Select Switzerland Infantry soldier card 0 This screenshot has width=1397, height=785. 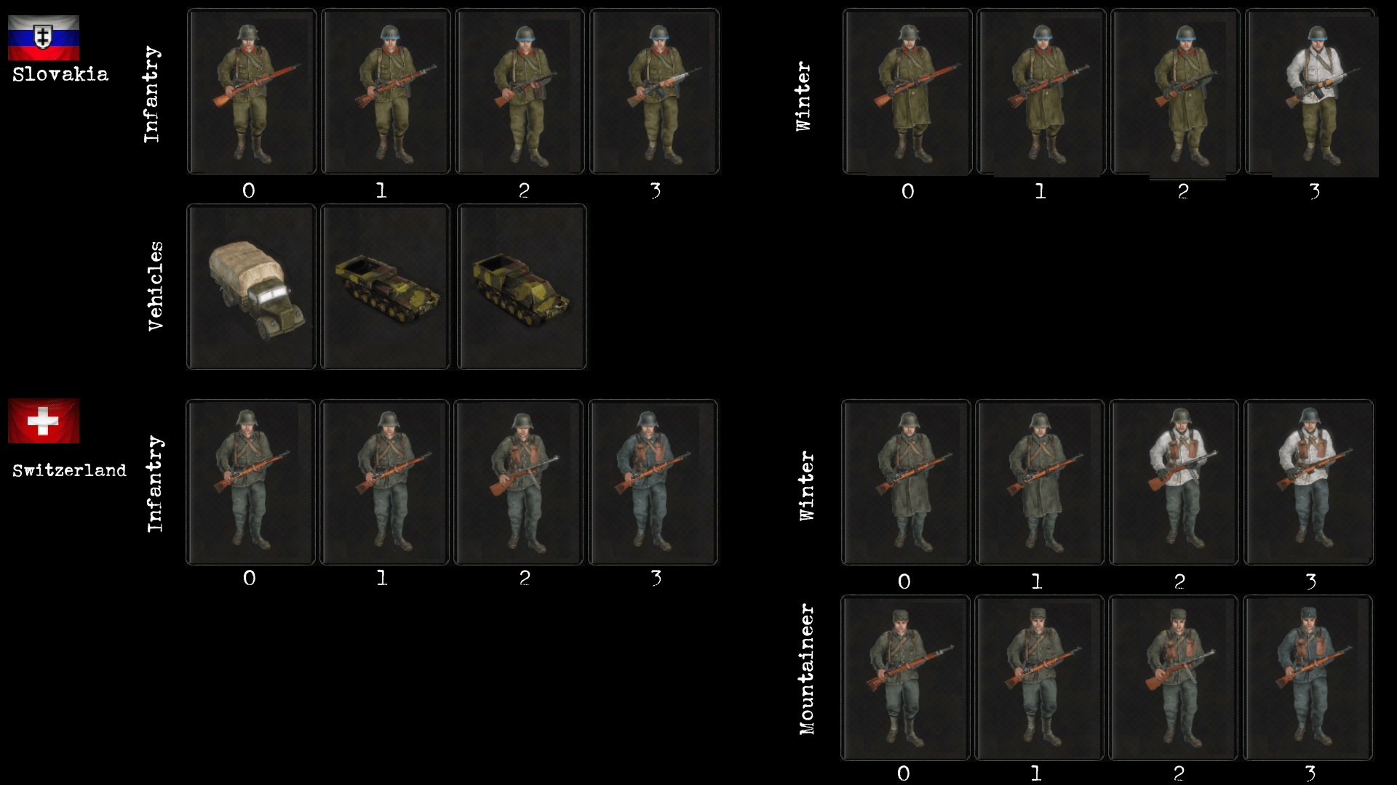tap(250, 482)
